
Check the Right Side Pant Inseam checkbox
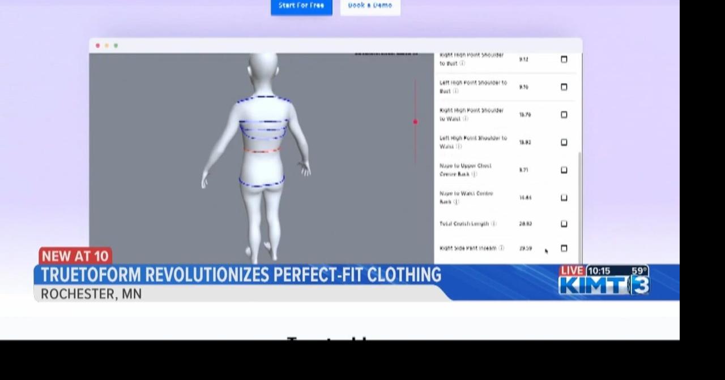click(564, 248)
